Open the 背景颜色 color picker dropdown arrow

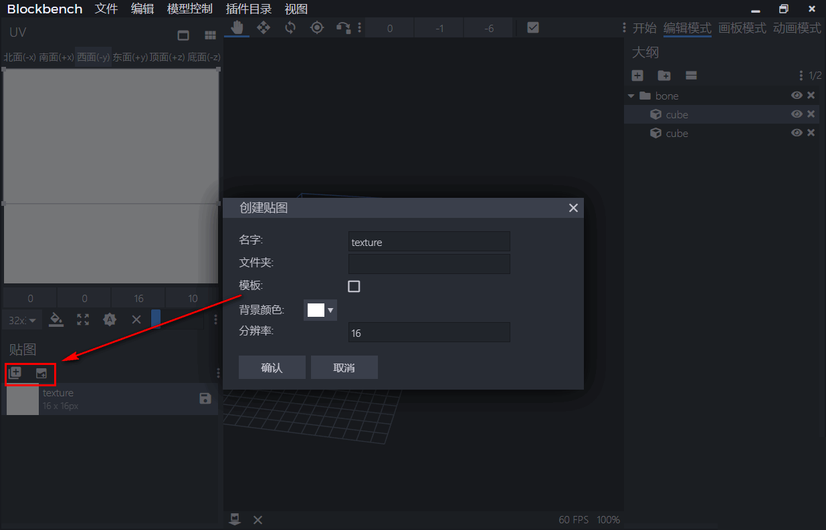pos(330,310)
